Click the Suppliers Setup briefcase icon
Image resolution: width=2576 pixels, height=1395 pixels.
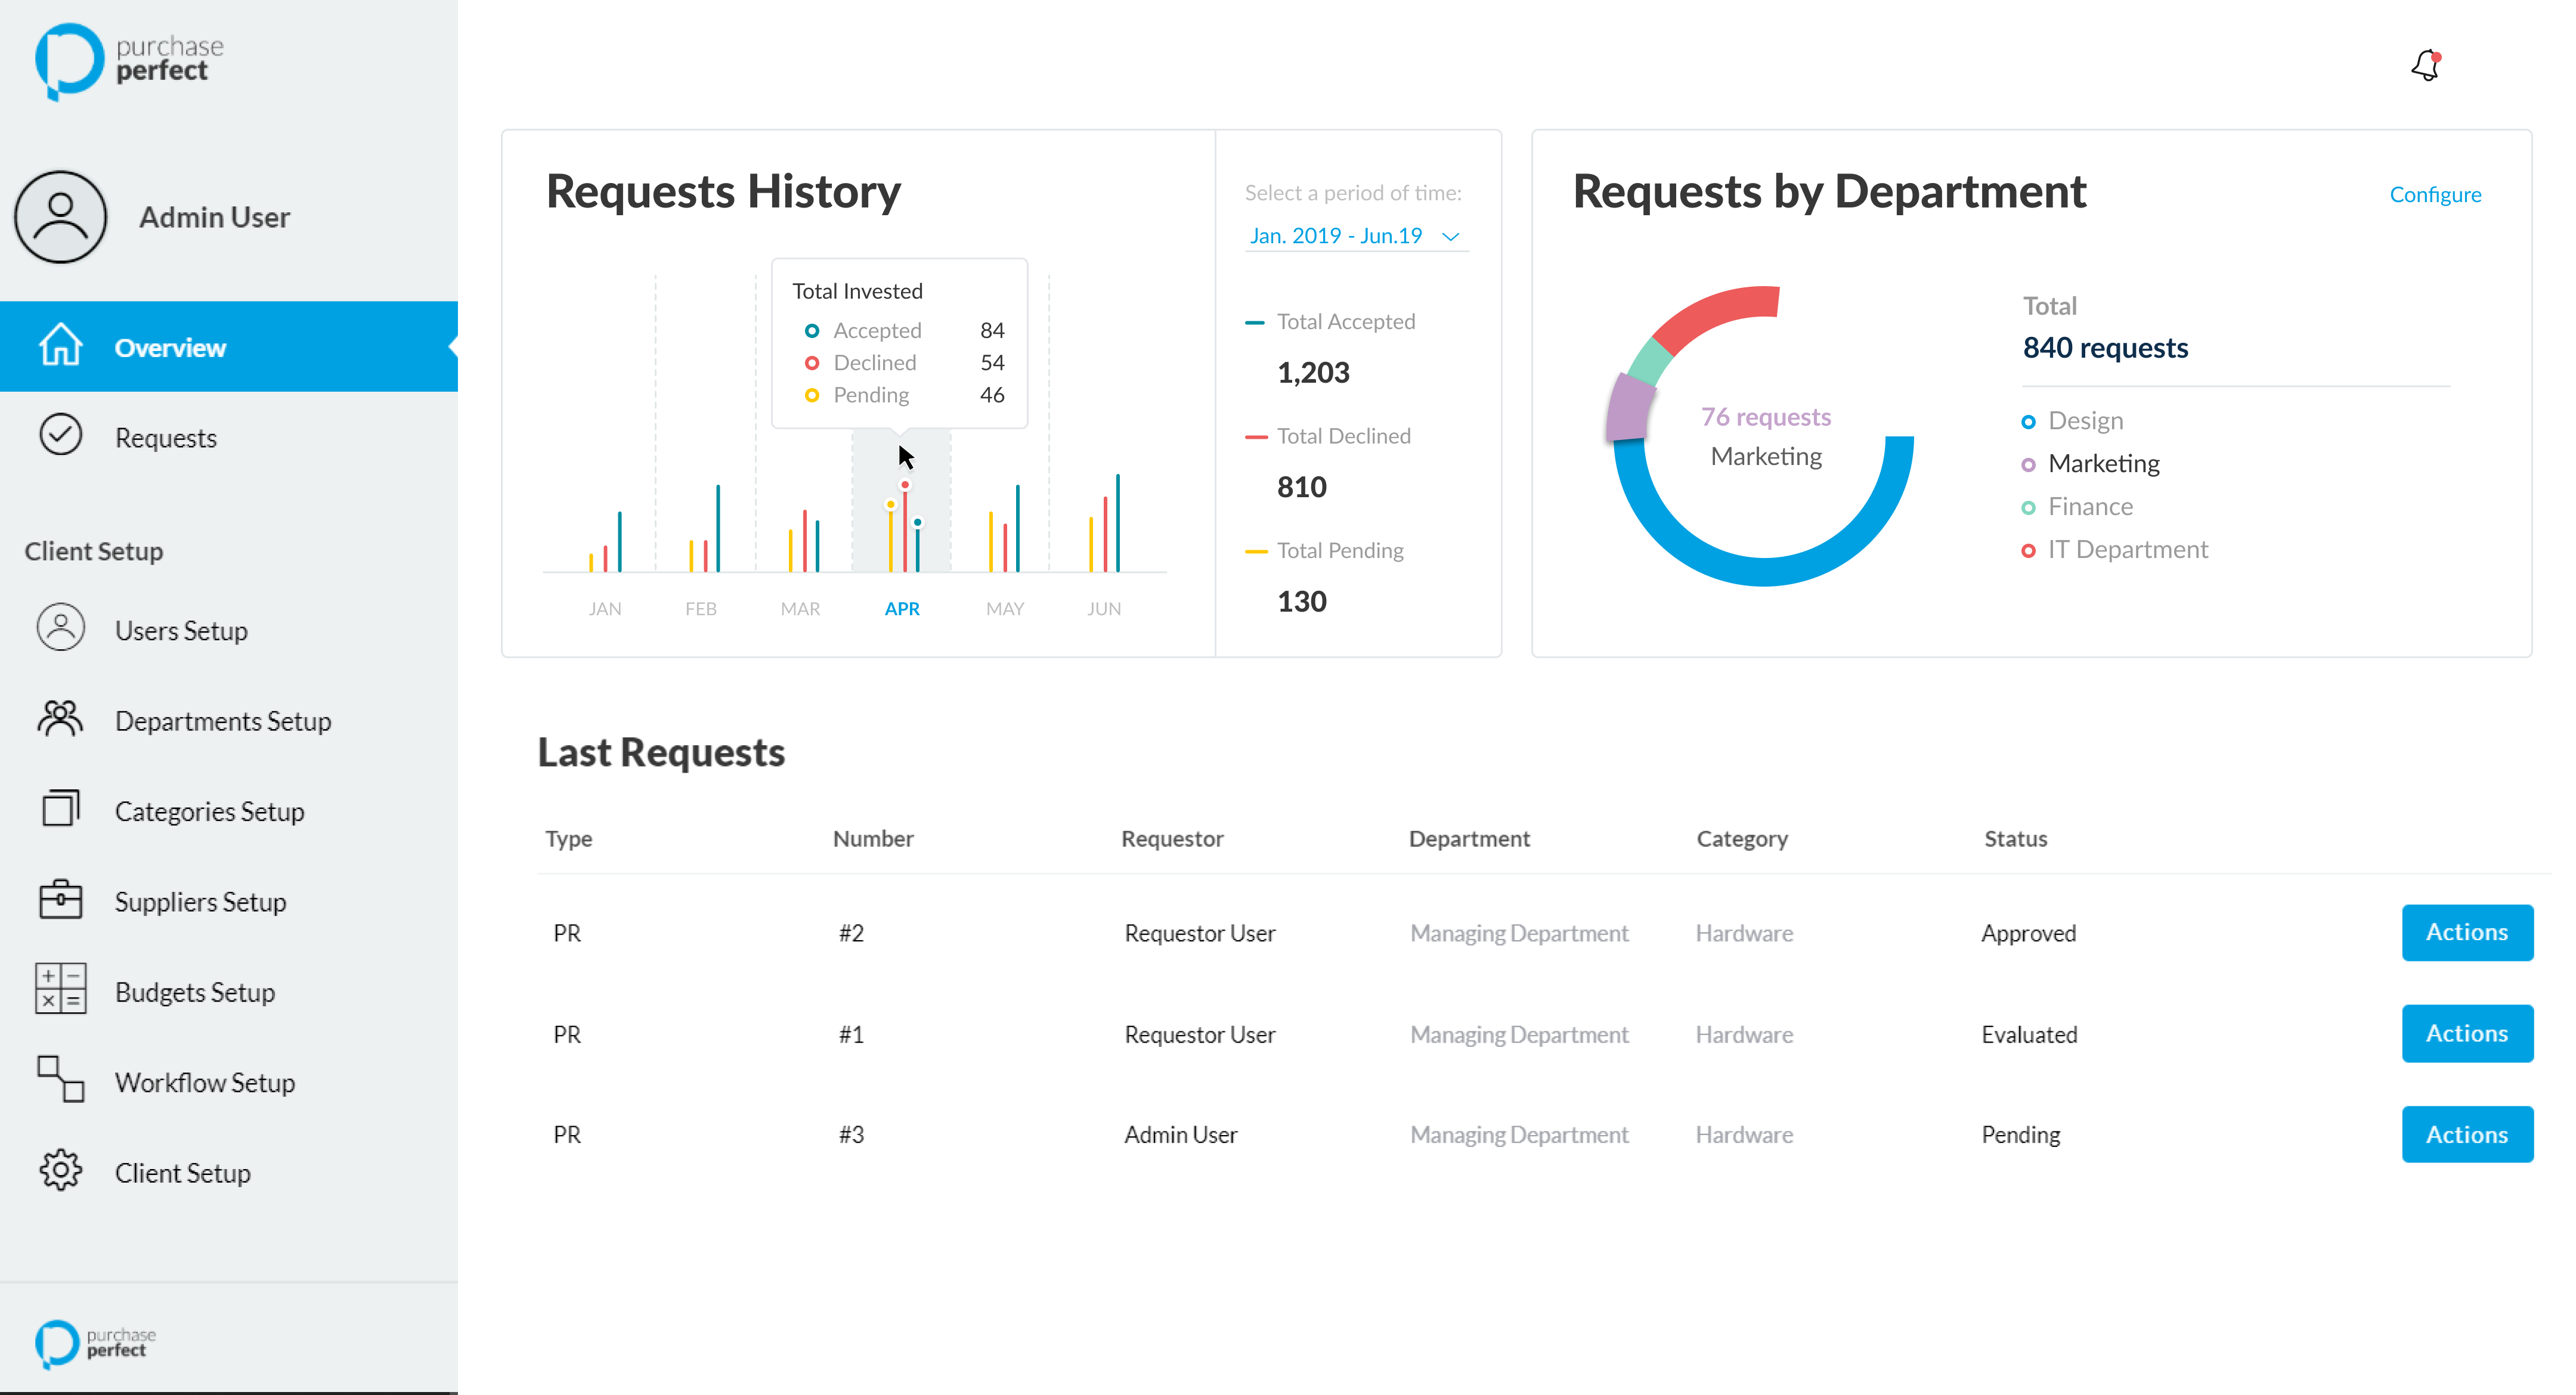pyautogui.click(x=60, y=900)
